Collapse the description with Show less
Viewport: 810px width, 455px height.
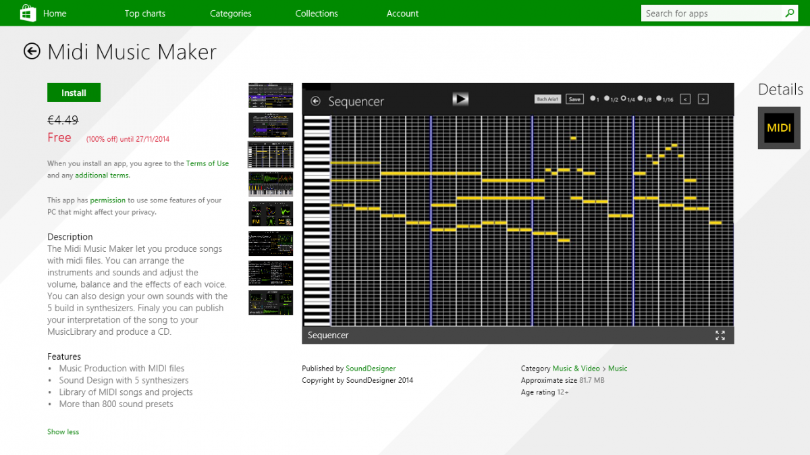pyautogui.click(x=63, y=432)
